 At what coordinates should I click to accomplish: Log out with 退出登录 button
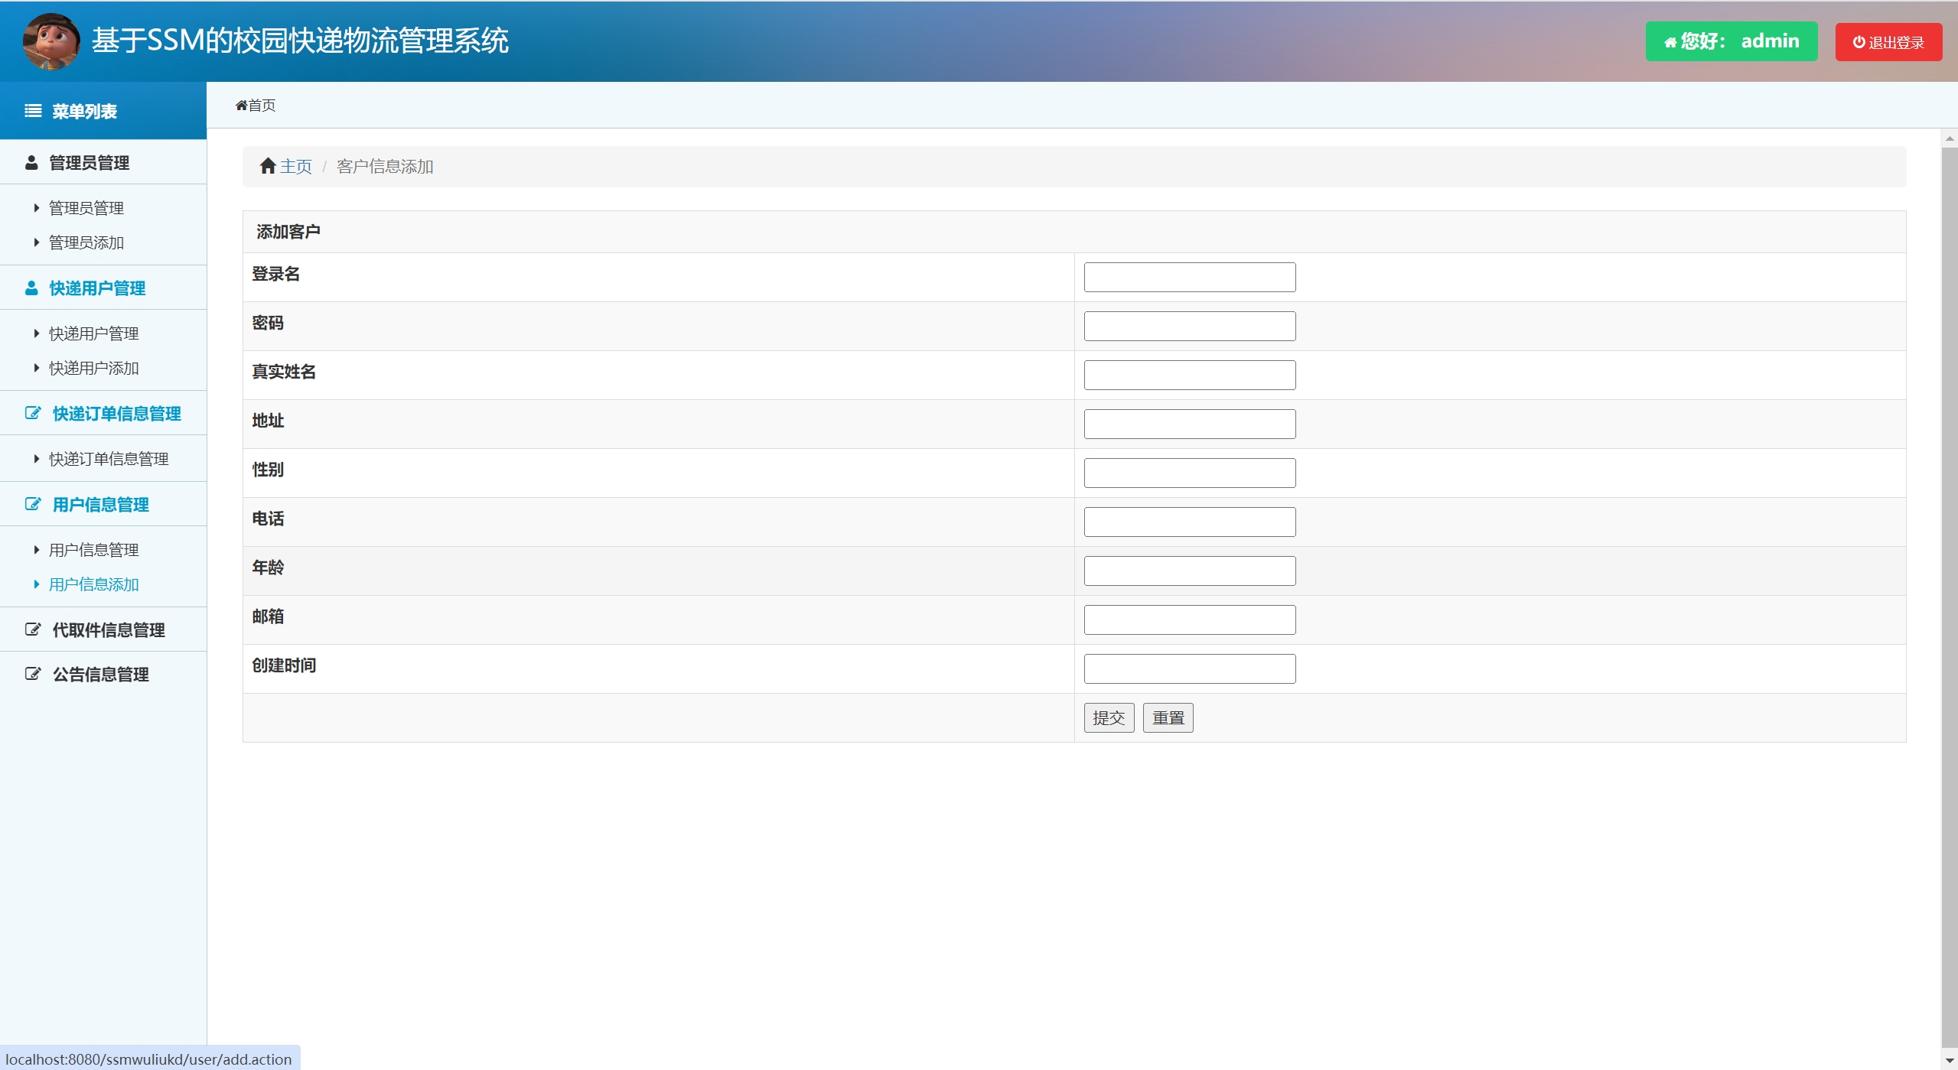(x=1888, y=42)
